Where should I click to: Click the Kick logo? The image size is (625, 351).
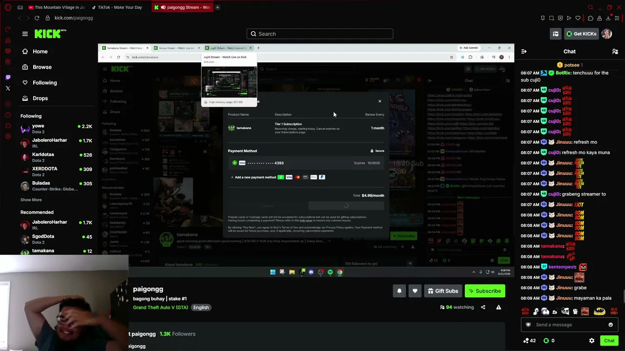coord(50,34)
